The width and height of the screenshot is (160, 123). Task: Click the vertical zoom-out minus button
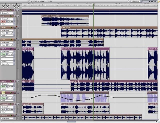[14, 6]
